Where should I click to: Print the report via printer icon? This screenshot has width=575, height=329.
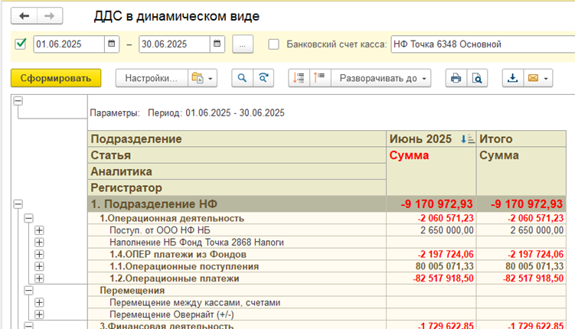click(x=456, y=78)
